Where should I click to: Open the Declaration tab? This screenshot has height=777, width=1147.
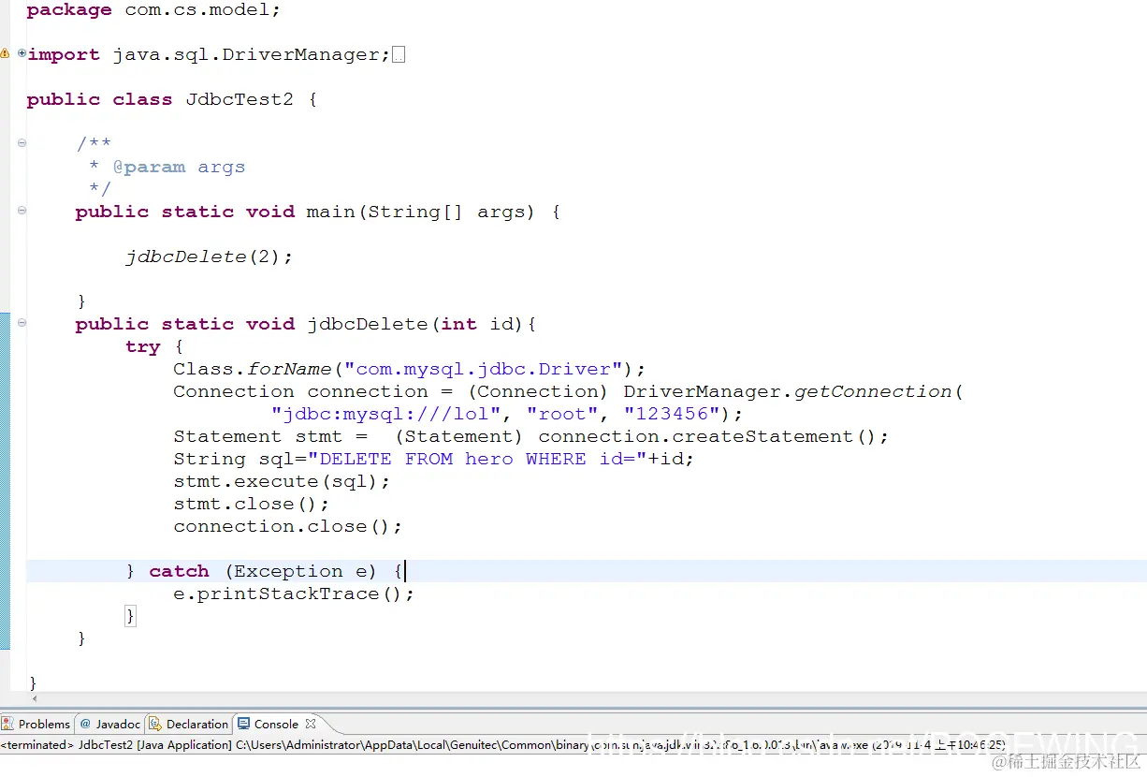(189, 724)
